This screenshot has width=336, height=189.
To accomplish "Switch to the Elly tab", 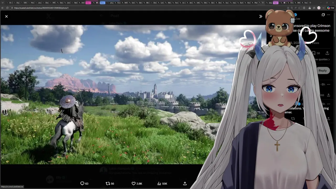I will coord(16,3).
